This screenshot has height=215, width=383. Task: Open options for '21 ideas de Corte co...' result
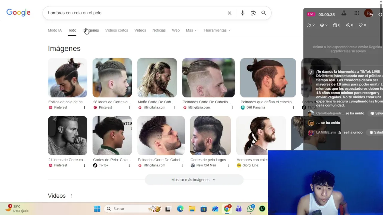coord(84,165)
